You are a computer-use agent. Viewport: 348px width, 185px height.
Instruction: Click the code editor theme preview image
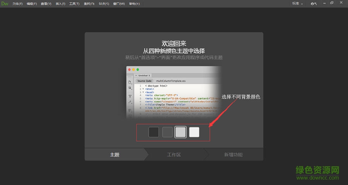pyautogui.click(x=174, y=92)
